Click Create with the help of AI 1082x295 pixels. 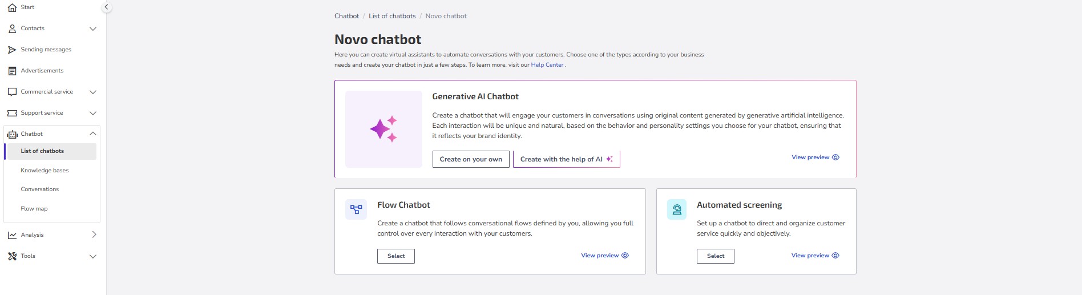tap(566, 159)
